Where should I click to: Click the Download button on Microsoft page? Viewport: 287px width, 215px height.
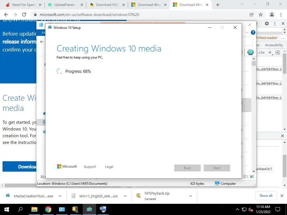tap(19, 166)
